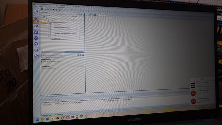Screen dimensions: 222x125
Task: Open the WhatsApp icon on taskbar
Action: [x=63, y=117]
